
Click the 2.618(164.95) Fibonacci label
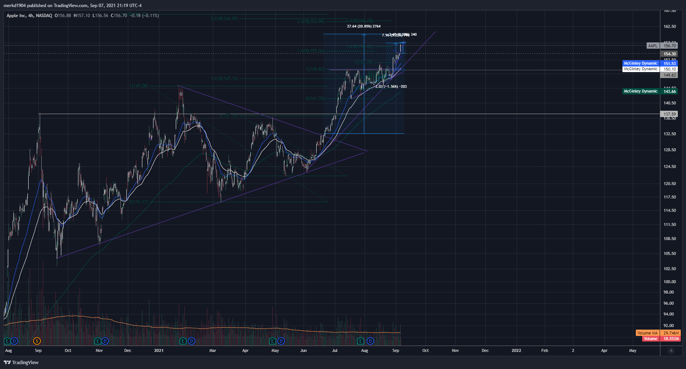pos(224,19)
